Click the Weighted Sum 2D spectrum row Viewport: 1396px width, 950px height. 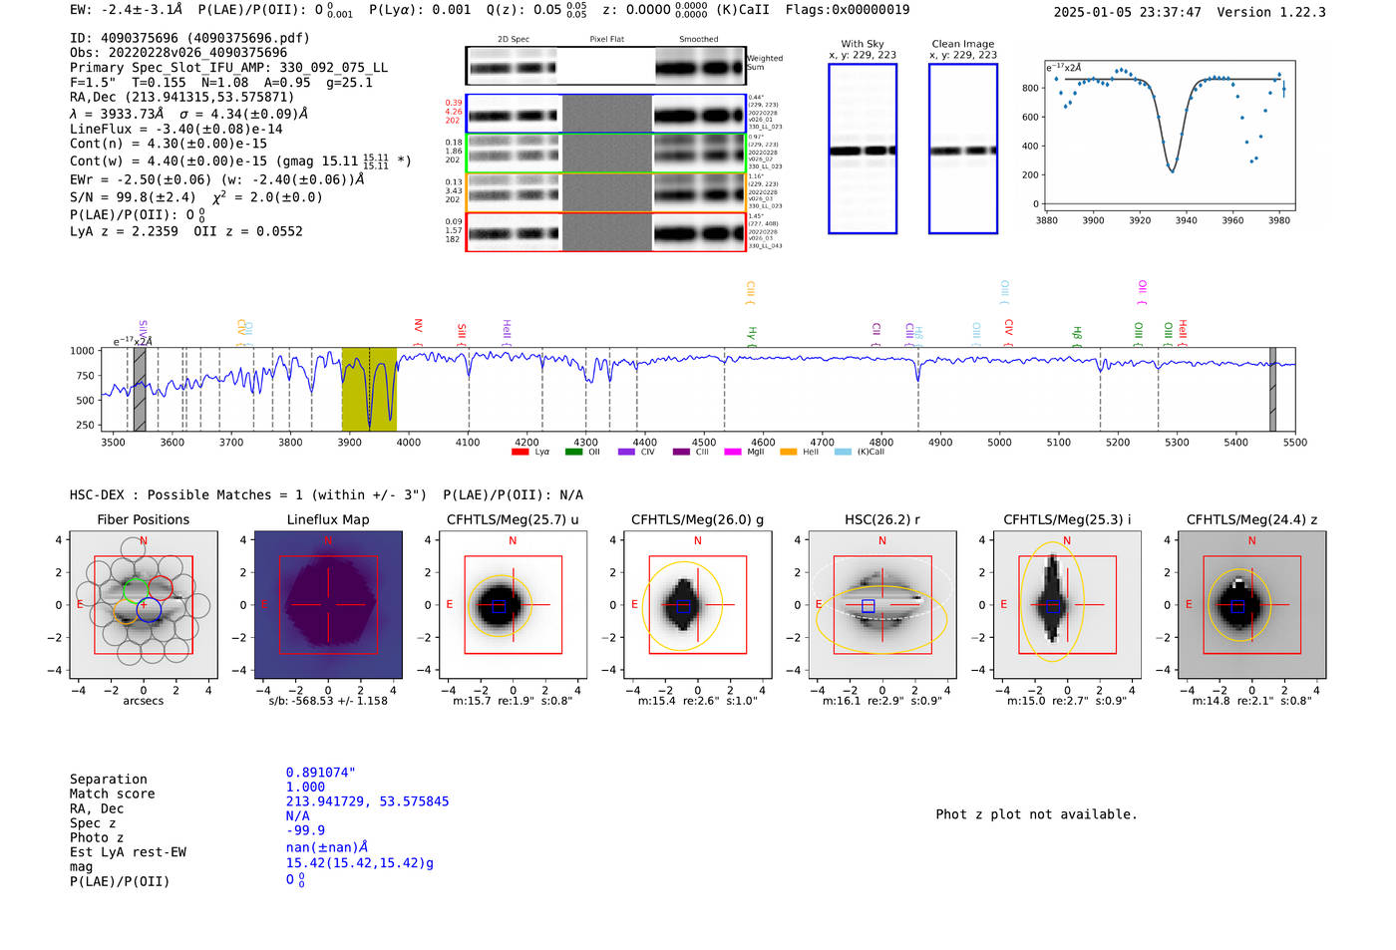tap(605, 66)
